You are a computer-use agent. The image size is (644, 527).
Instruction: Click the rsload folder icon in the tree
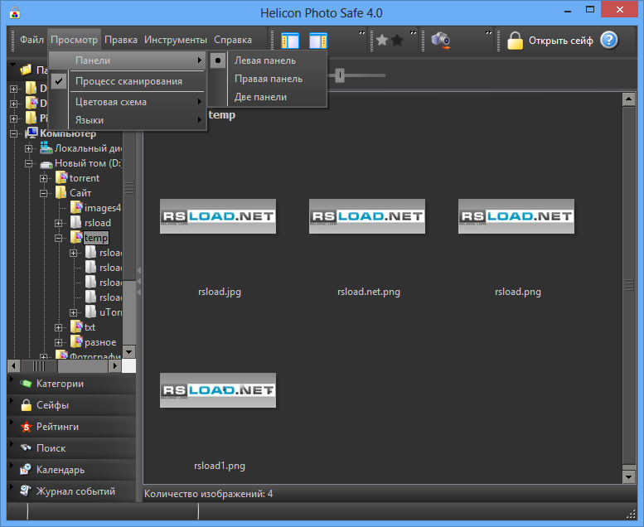pyautogui.click(x=76, y=222)
